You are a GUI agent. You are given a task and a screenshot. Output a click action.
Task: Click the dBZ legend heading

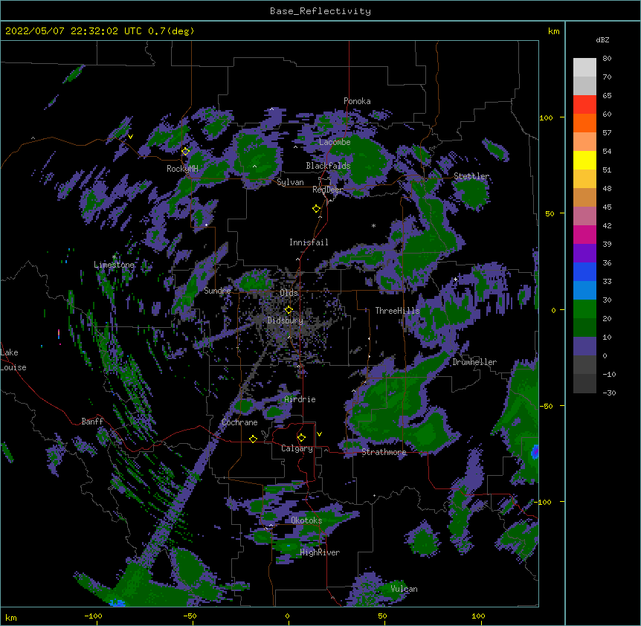click(x=602, y=40)
